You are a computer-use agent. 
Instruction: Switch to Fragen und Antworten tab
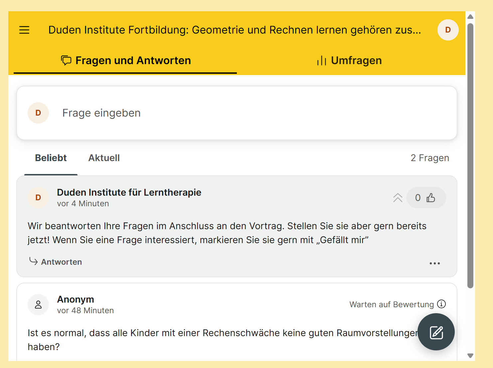tap(125, 60)
